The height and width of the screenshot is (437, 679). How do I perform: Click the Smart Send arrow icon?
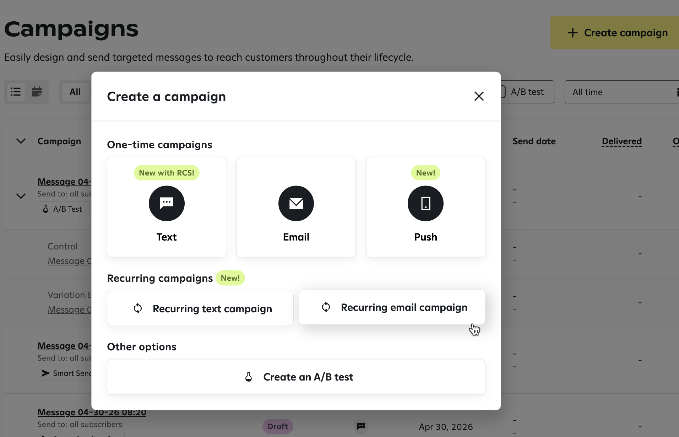(45, 373)
